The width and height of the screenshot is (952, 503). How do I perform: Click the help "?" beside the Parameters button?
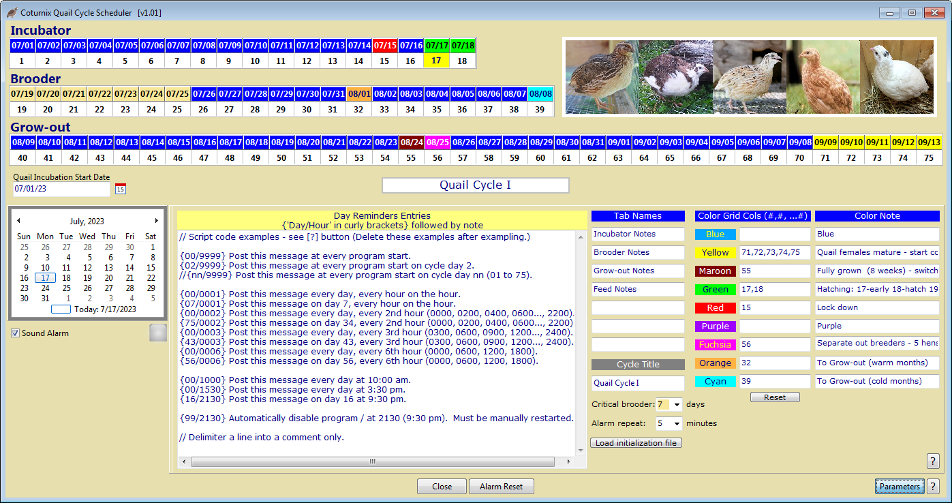(934, 486)
